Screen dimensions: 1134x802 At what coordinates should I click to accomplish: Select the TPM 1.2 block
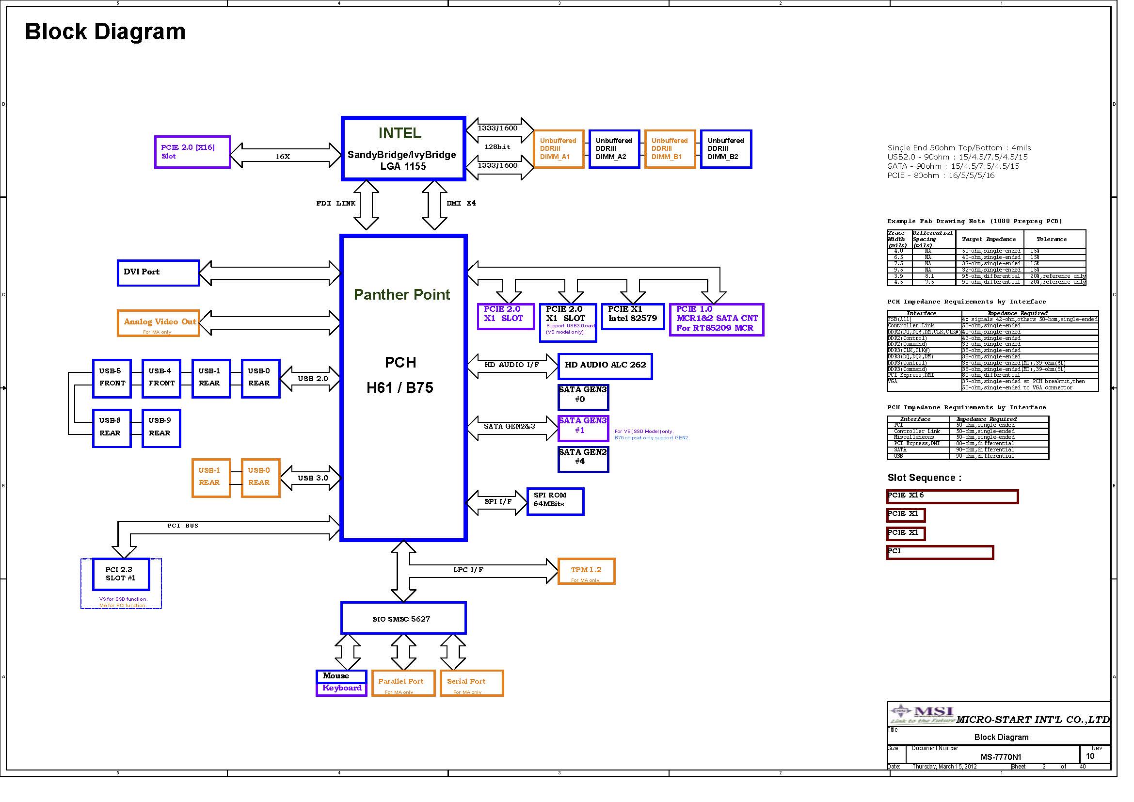click(x=587, y=571)
